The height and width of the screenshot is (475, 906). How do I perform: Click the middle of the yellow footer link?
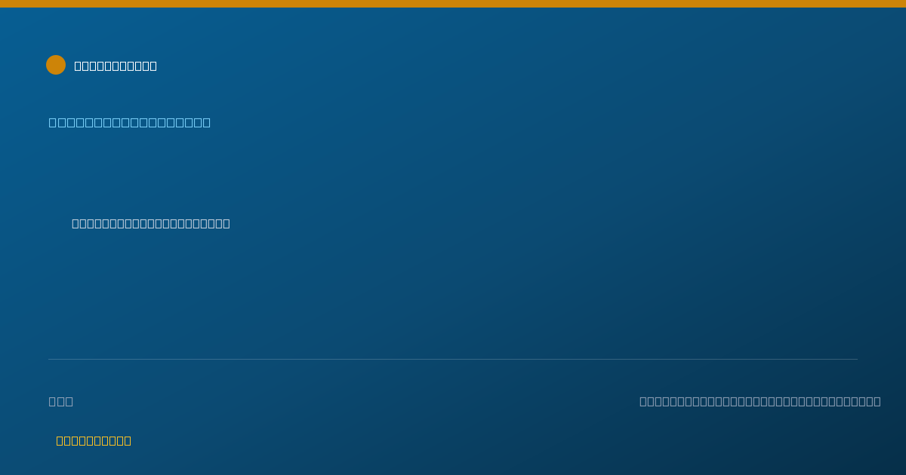click(x=94, y=440)
